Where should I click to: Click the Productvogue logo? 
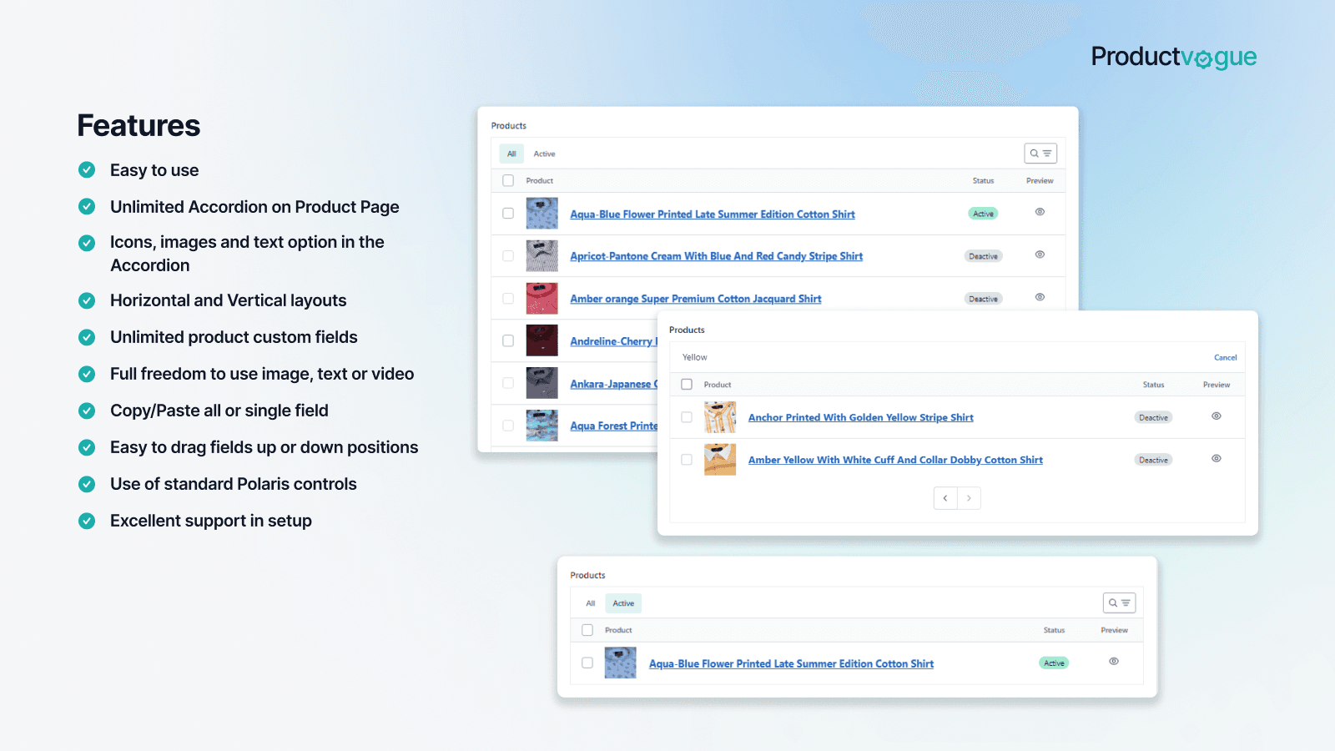(1173, 57)
